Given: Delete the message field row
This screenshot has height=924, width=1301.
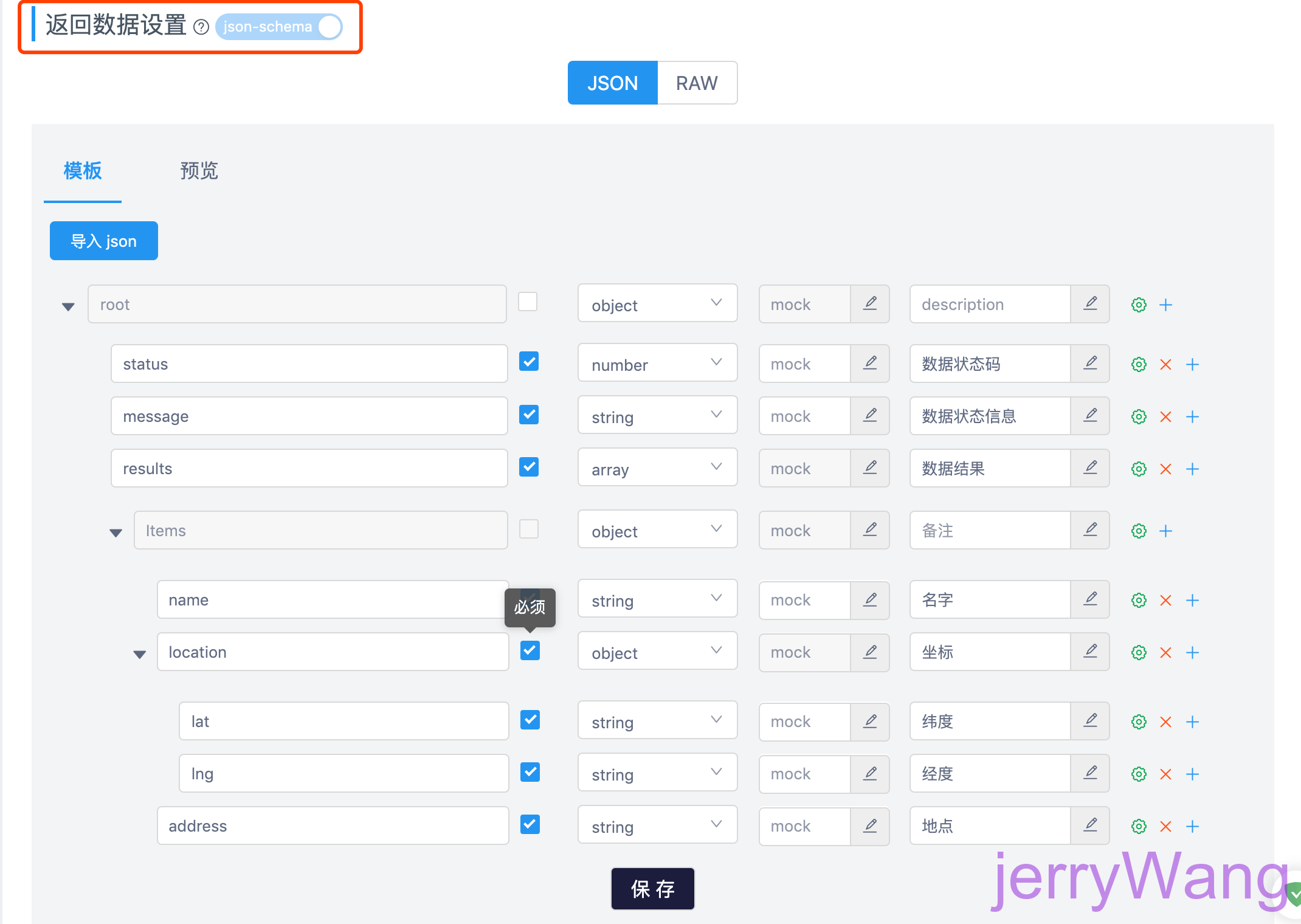Looking at the screenshot, I should tap(1165, 416).
